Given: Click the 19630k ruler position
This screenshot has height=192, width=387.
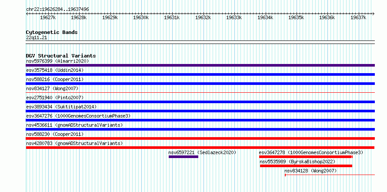Looking at the screenshot, I should (x=141, y=17).
